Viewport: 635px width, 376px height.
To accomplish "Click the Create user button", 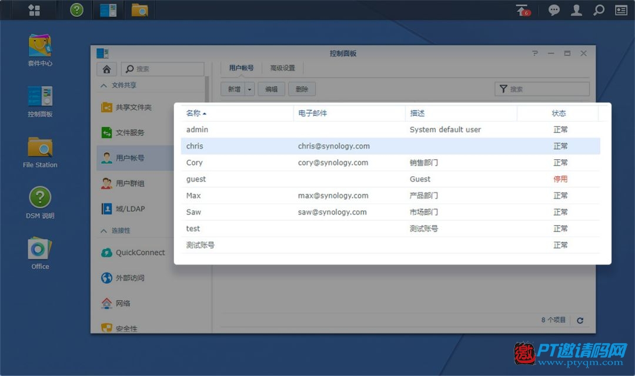I will tap(233, 89).
